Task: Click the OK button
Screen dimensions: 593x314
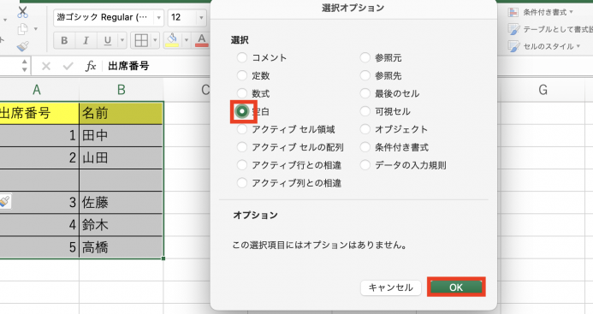Action: point(456,287)
